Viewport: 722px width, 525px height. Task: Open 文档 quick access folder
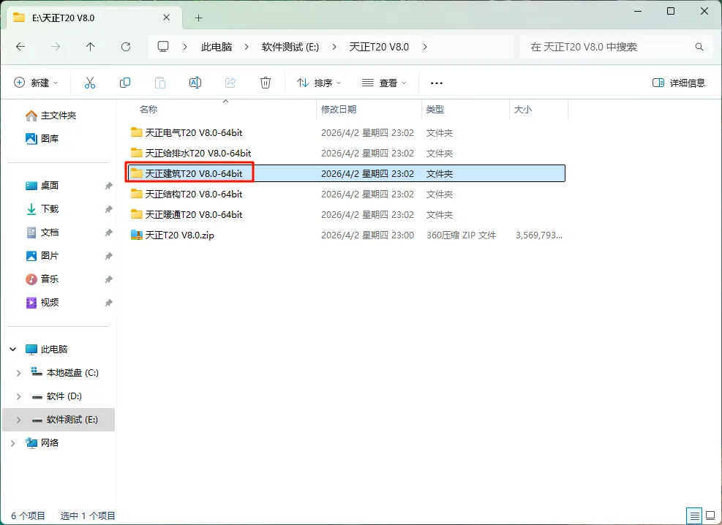42,233
